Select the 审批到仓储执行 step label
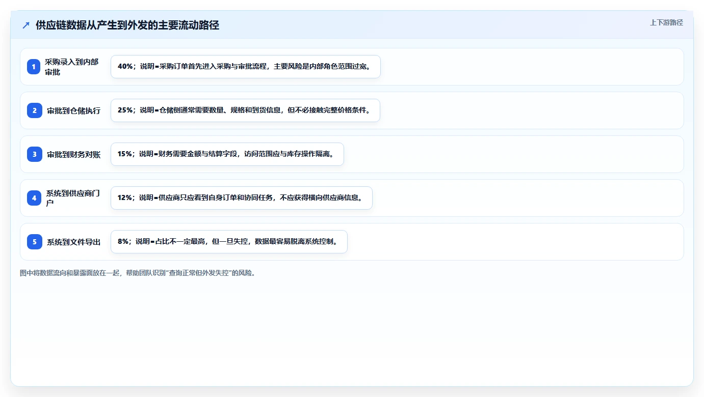This screenshot has width=704, height=397. click(x=74, y=110)
